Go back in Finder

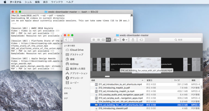(x=66, y=40)
